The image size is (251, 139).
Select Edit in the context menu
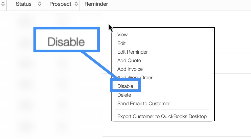pos(121,43)
